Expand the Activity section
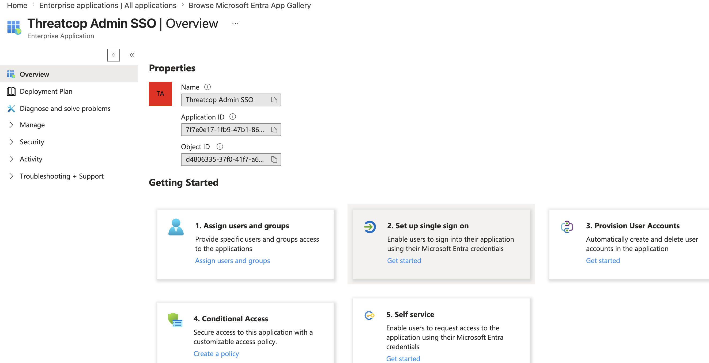Viewport: 709px width, 363px height. coord(11,159)
